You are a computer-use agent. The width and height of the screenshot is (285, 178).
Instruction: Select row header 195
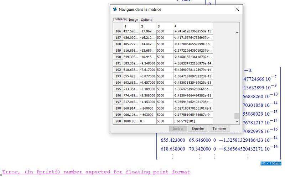tap(118, 89)
